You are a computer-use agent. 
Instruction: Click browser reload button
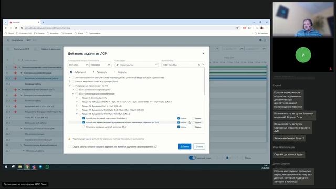pos(16,28)
